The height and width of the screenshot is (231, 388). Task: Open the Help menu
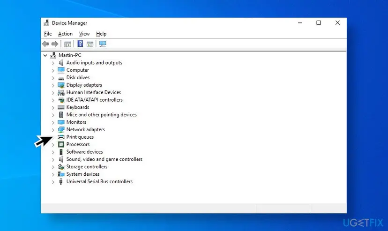(101, 34)
